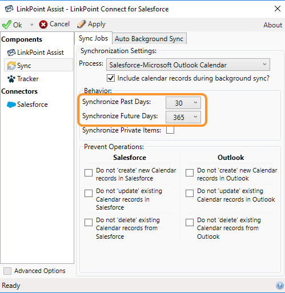Check Do not 'create' new records in Outlook

point(190,172)
